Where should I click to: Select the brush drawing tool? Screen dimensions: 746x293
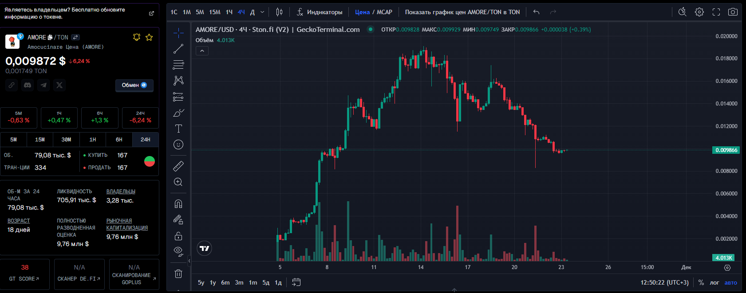click(178, 113)
